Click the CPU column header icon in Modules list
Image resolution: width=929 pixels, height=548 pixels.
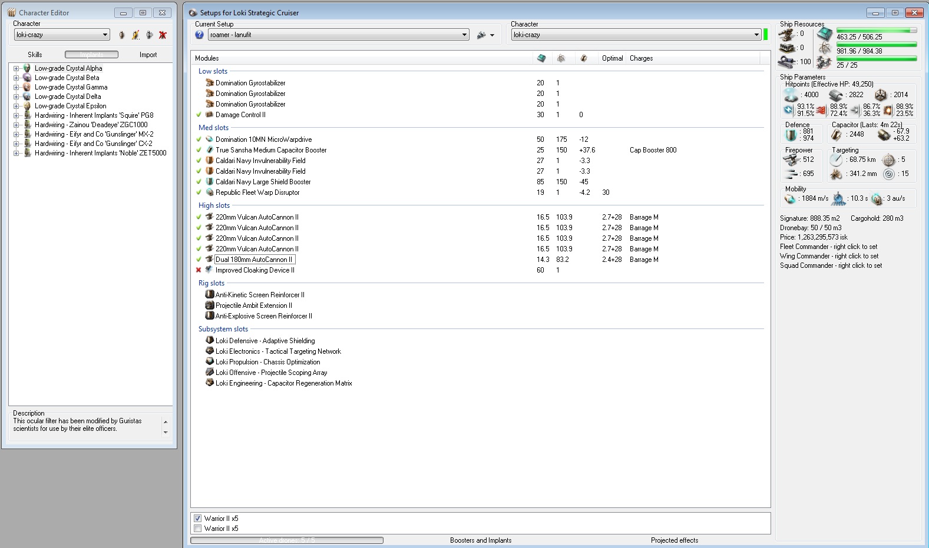[x=541, y=58]
